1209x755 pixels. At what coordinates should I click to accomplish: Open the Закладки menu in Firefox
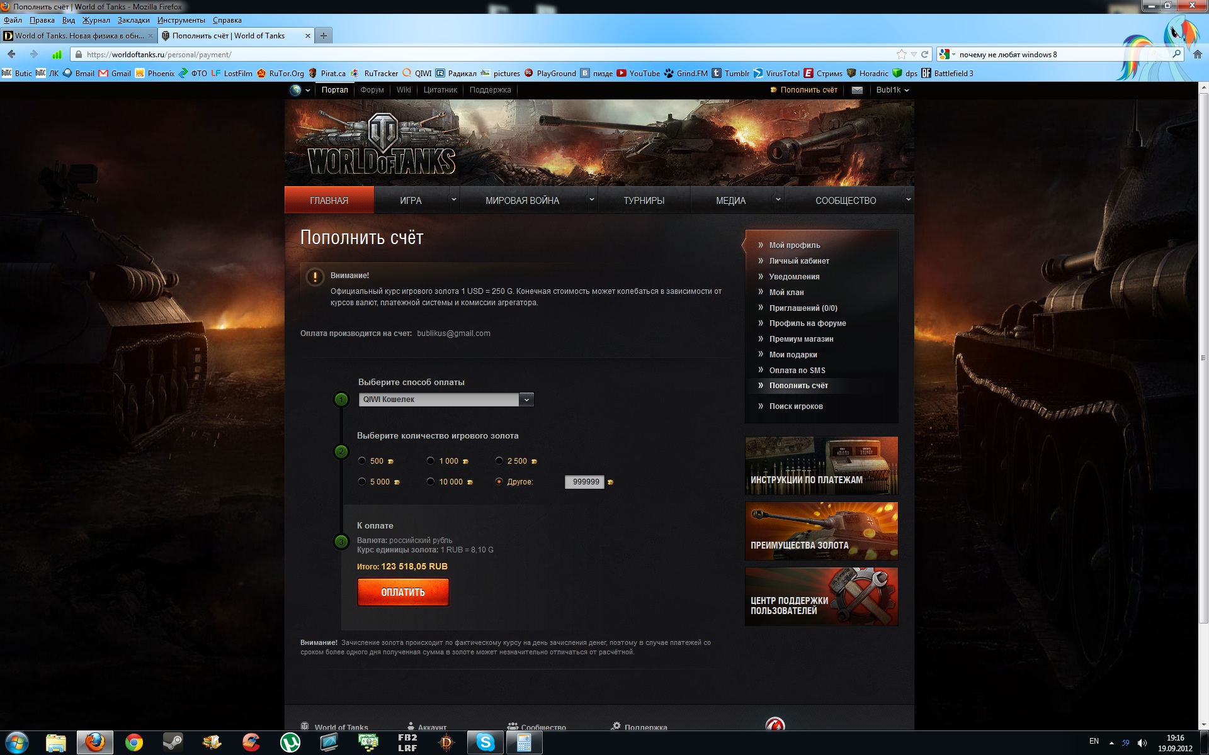pyautogui.click(x=133, y=20)
